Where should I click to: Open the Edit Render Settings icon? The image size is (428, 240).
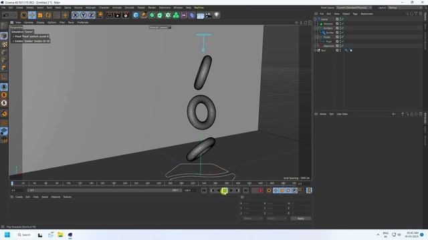pyautogui.click(x=126, y=15)
